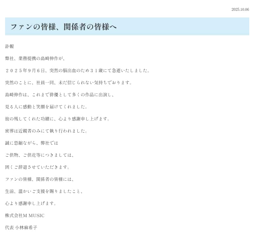Click the line 生前、温かいご支援を賜りましたこと、
255x240 pixels.
point(44,191)
